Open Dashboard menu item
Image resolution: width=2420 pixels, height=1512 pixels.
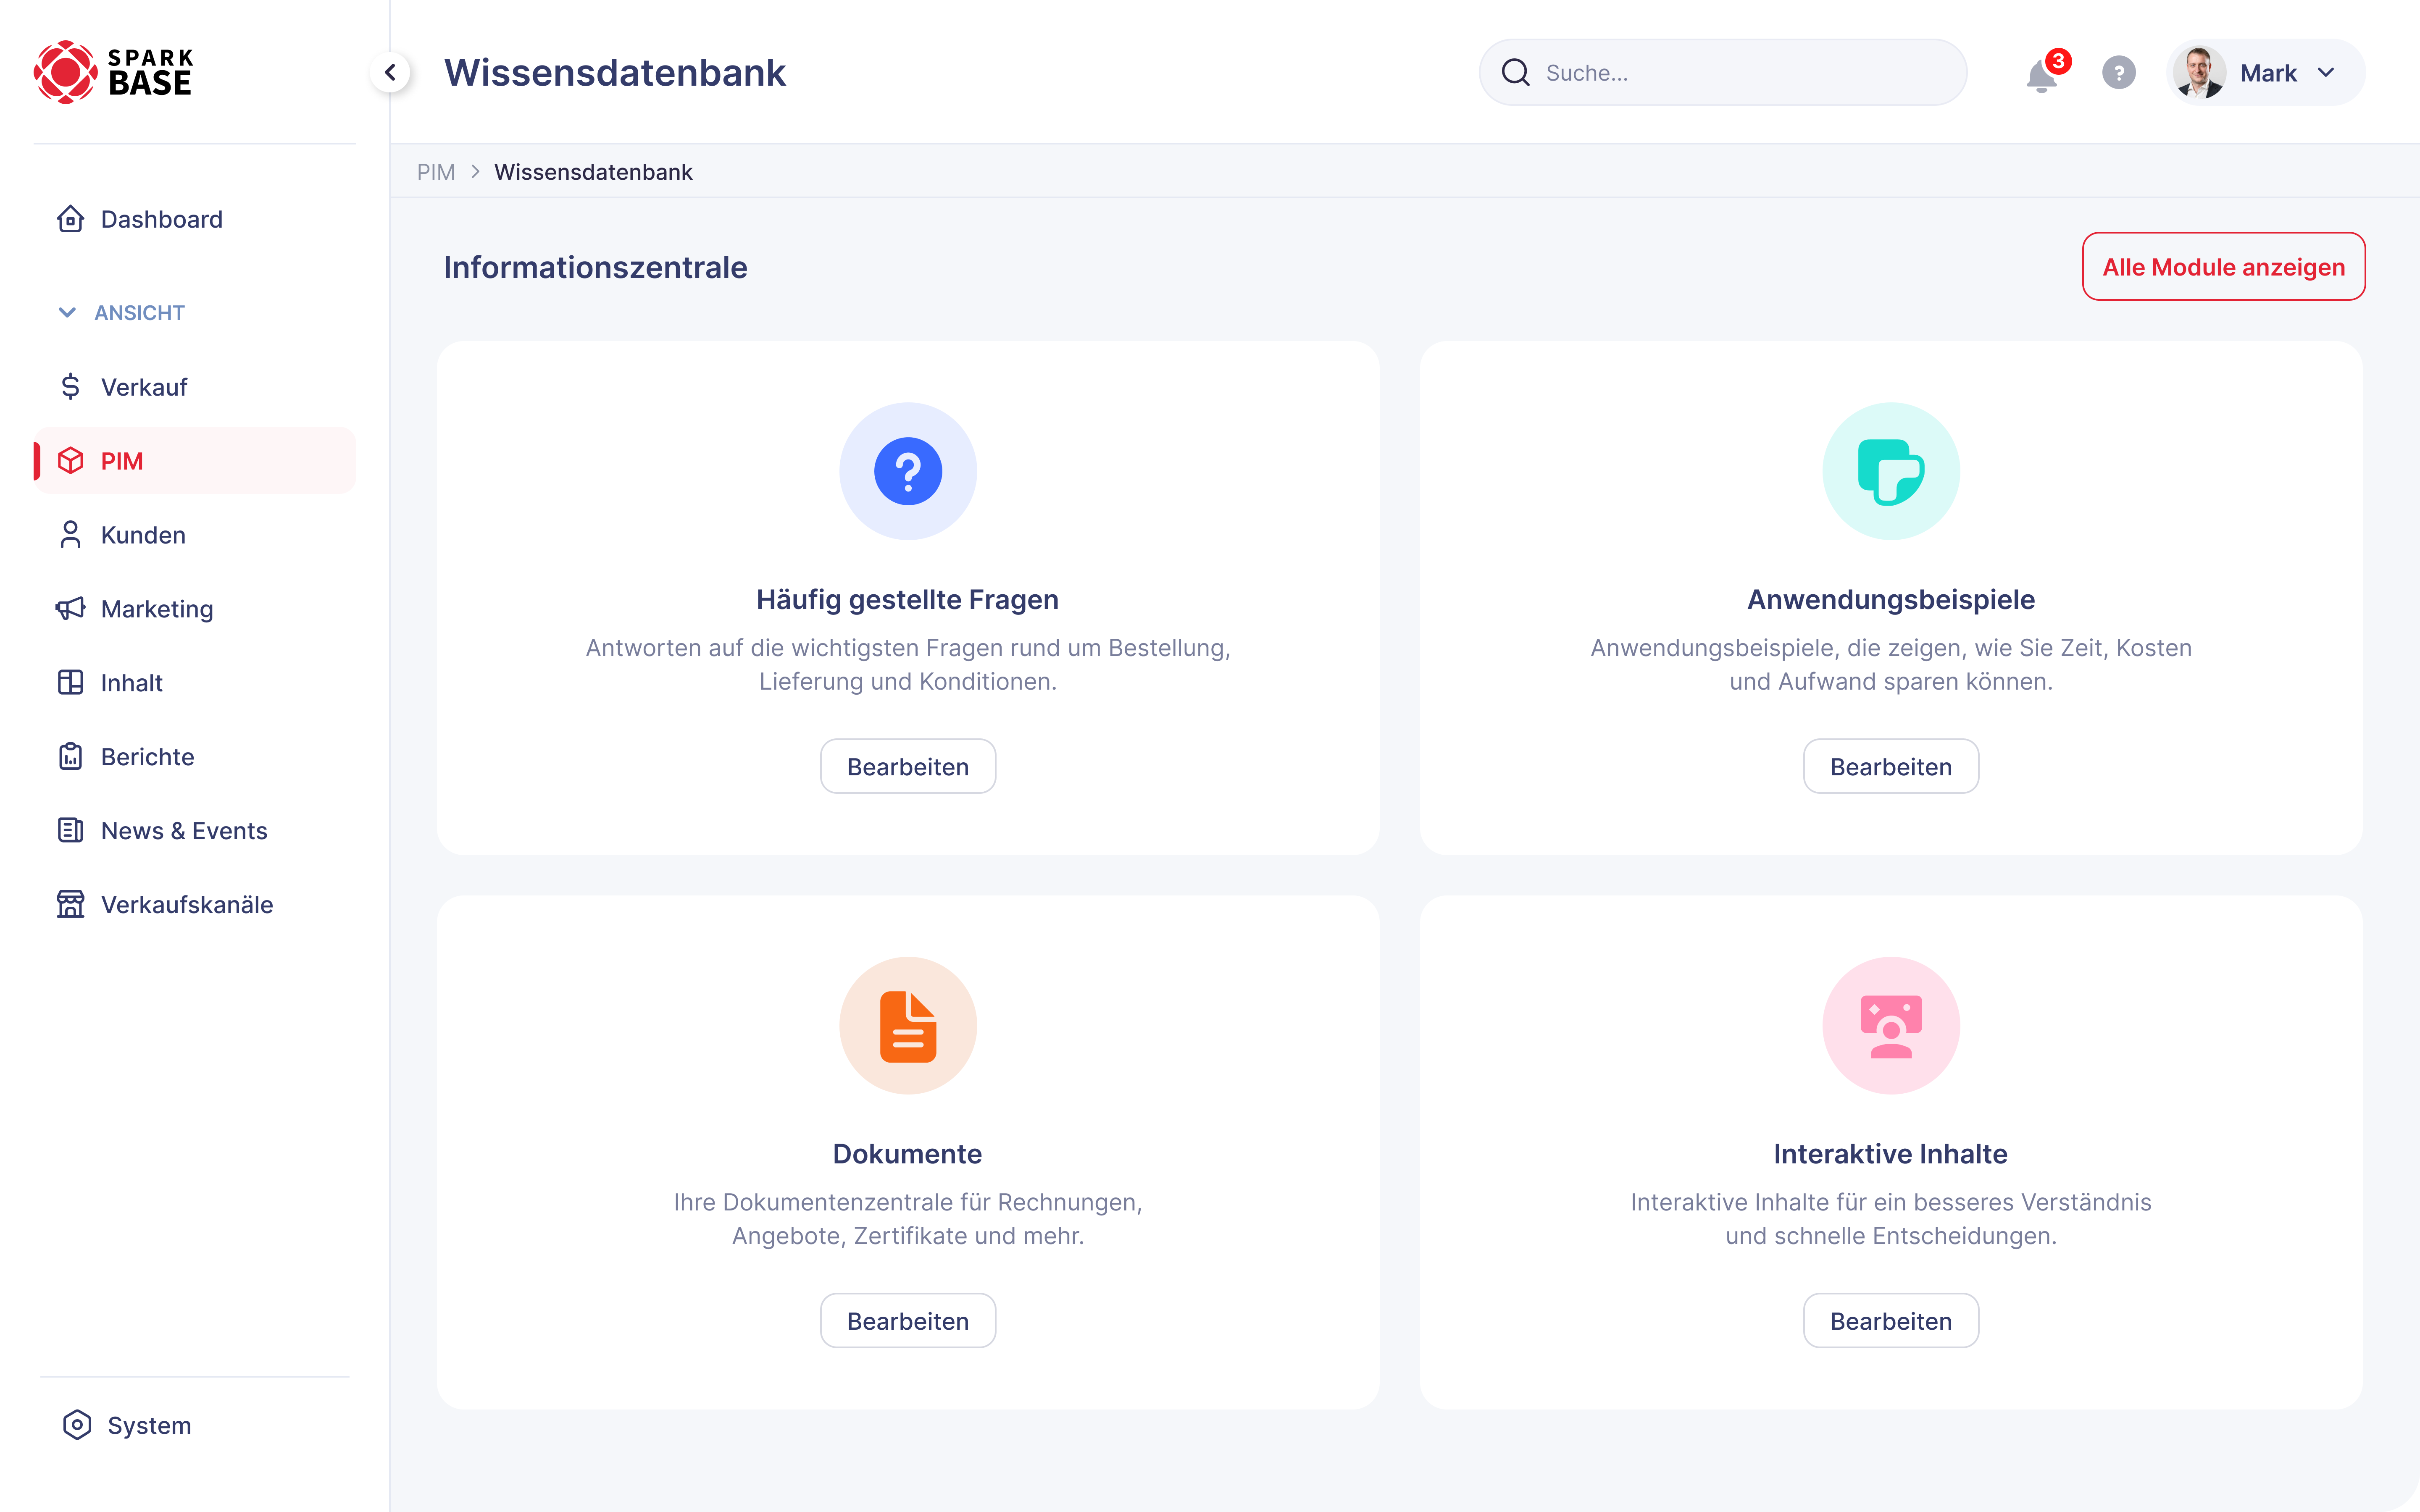[194, 219]
